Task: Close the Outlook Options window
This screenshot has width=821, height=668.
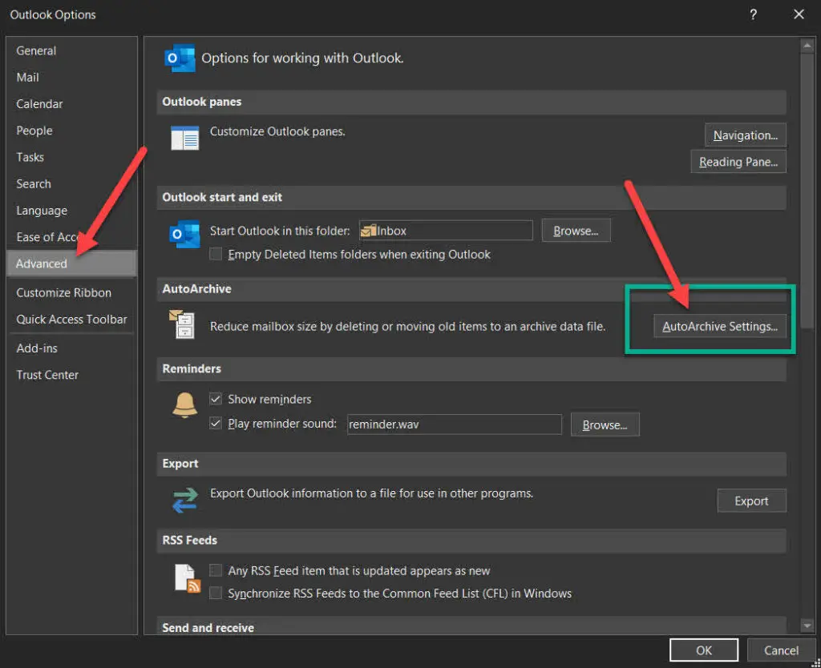Action: pos(799,14)
